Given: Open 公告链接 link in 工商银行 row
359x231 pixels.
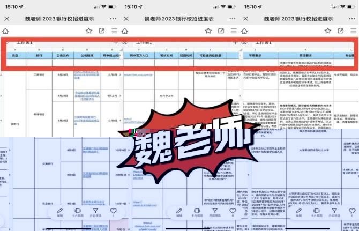Looking at the screenshot, I should pyautogui.click(x=87, y=74).
